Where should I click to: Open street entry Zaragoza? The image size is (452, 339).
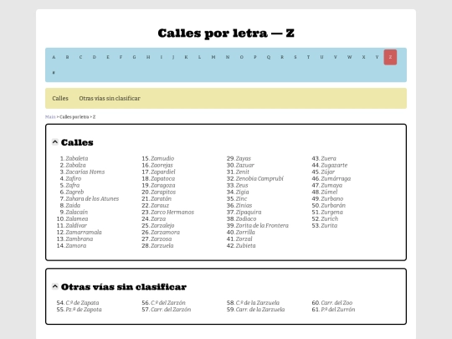point(163,185)
